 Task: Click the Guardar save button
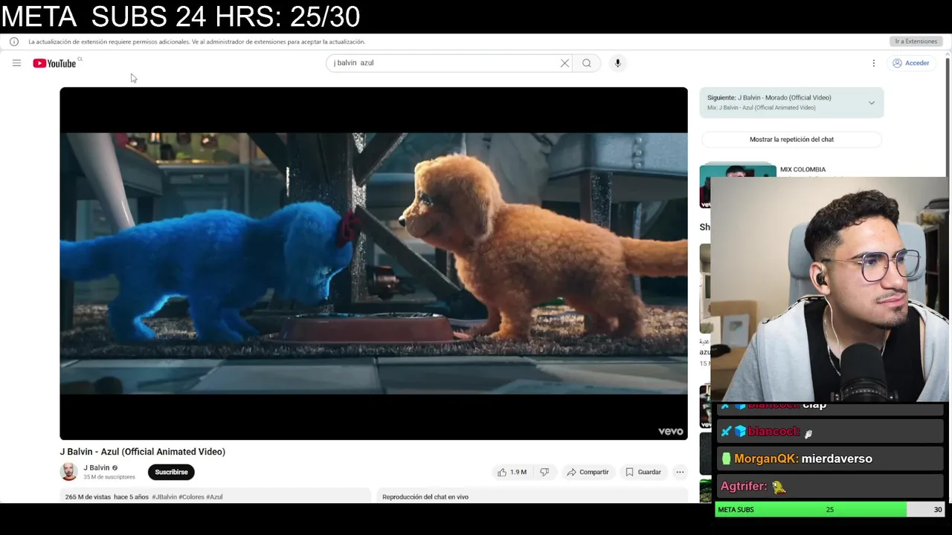643,472
